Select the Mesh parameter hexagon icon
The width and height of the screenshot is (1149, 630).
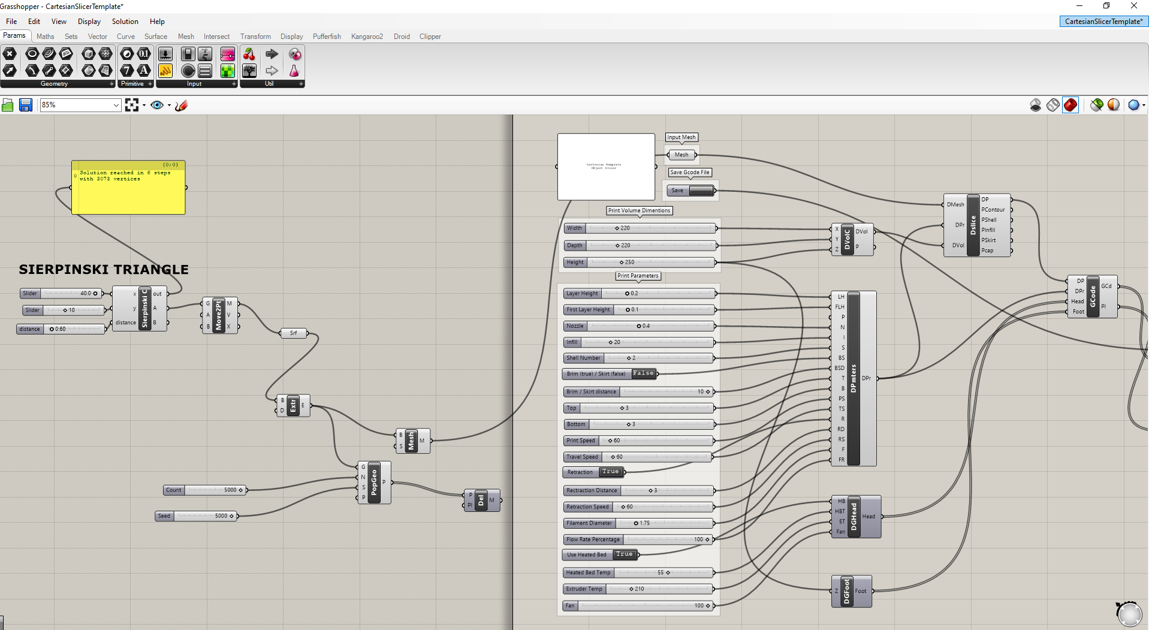click(x=105, y=54)
